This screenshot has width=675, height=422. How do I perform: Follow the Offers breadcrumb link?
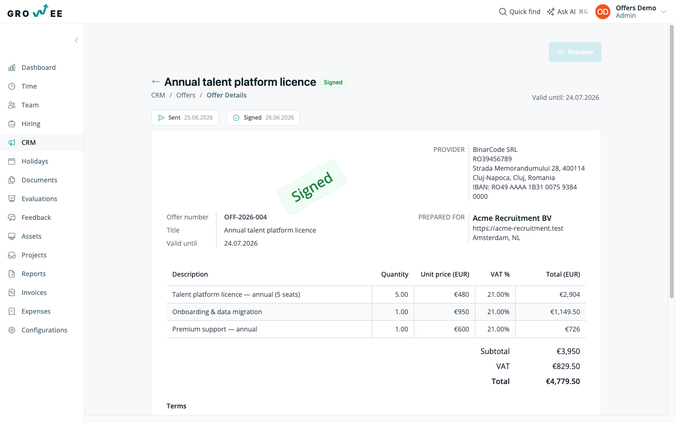coord(186,95)
